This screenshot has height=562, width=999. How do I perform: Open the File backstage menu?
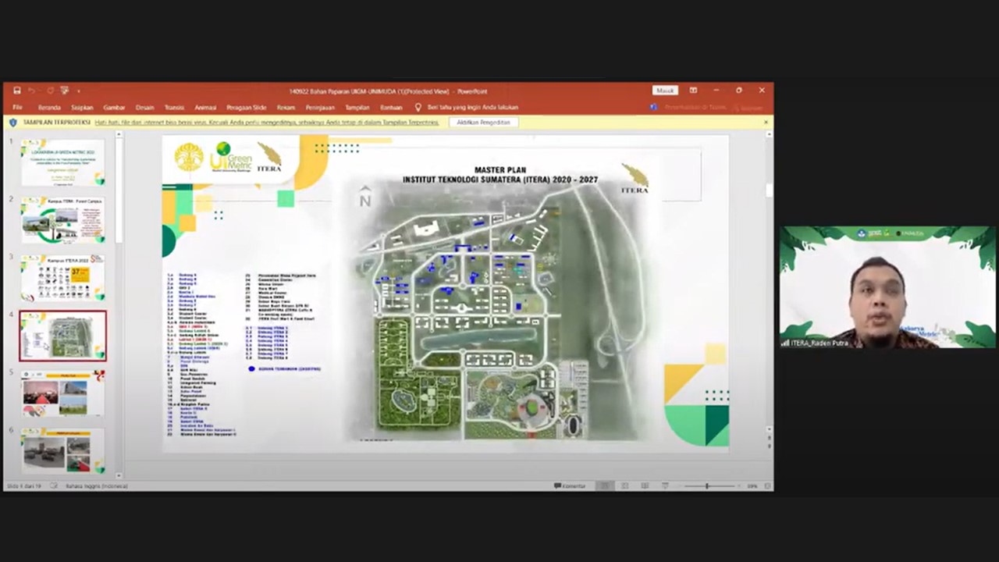[x=17, y=108]
